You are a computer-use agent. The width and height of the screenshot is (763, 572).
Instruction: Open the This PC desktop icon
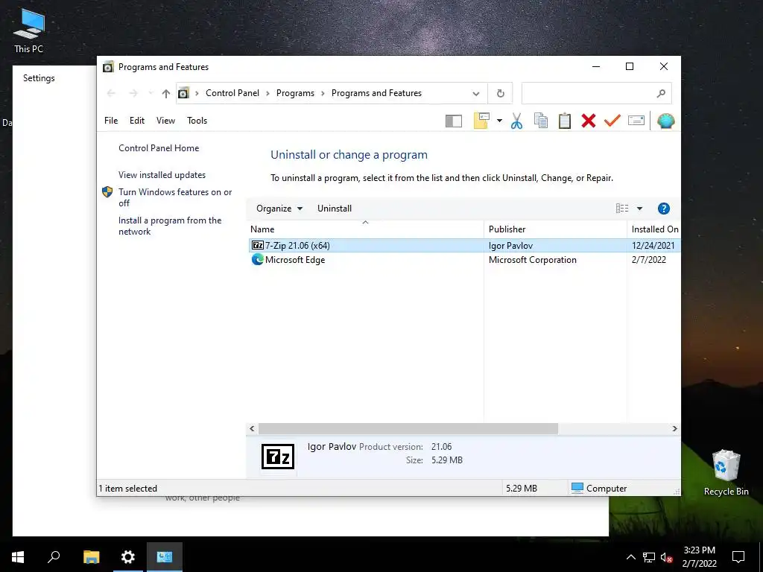pos(29,31)
